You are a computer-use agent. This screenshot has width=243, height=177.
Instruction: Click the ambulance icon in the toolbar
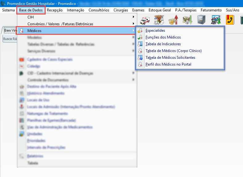coord(145,20)
